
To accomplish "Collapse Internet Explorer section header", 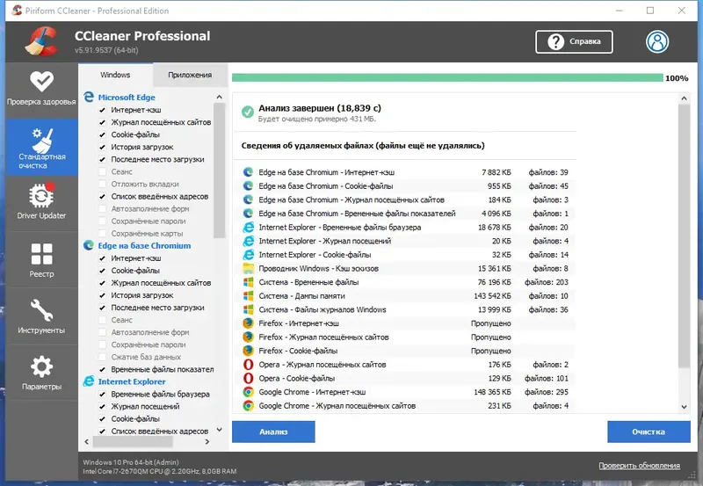I will [132, 381].
